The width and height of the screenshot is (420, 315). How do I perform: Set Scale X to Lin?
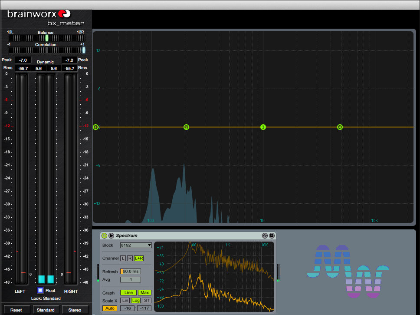[x=125, y=301]
